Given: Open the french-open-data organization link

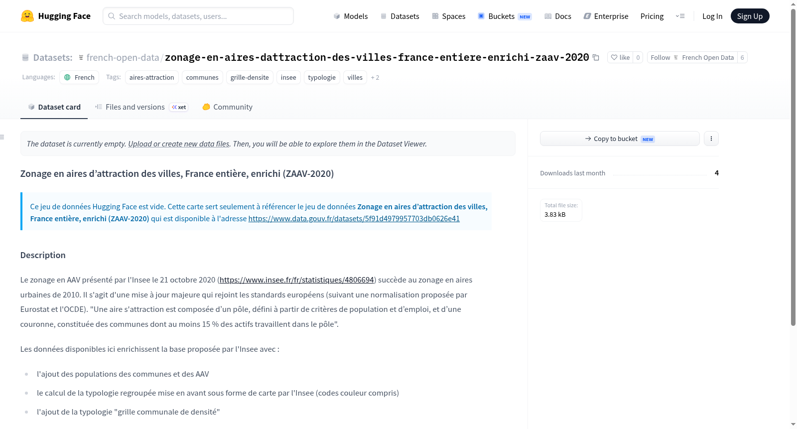Looking at the screenshot, I should [x=123, y=57].
